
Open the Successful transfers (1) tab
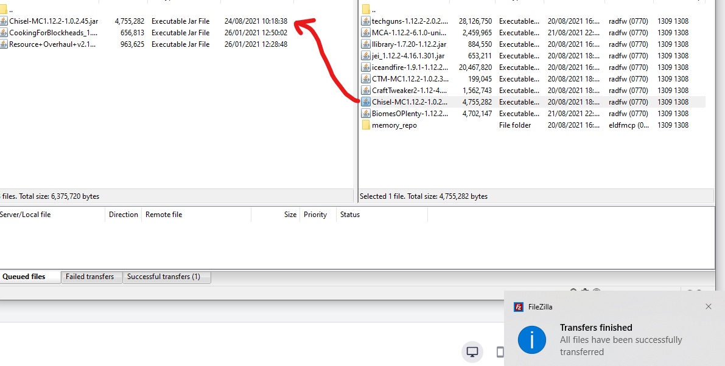[x=166, y=277]
